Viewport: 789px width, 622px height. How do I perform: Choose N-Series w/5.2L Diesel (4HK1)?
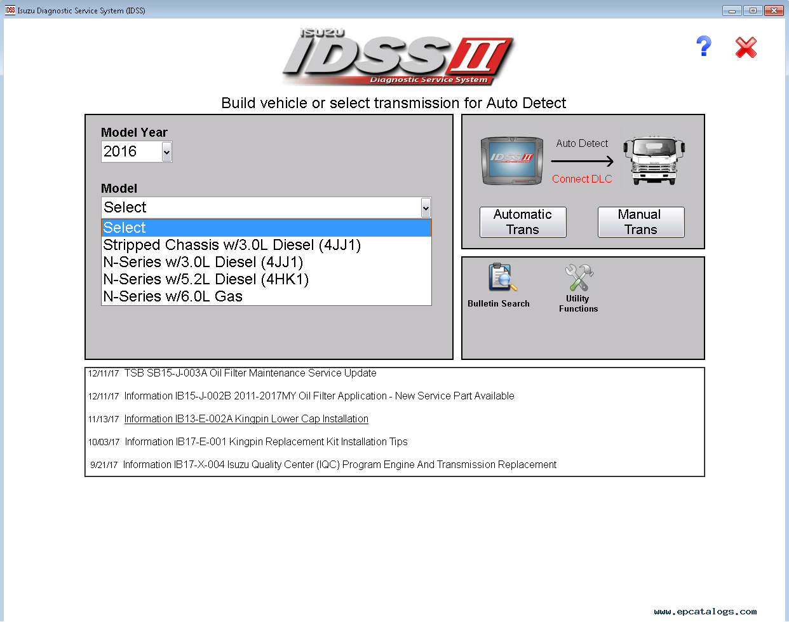pyautogui.click(x=266, y=279)
